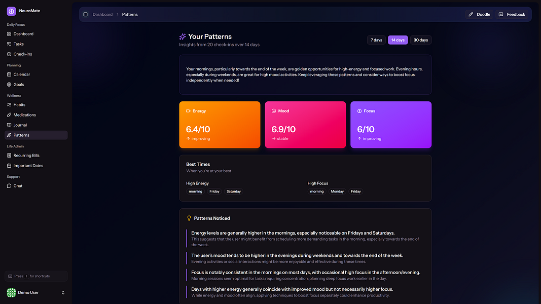Click the Best Times heading

pyautogui.click(x=198, y=164)
